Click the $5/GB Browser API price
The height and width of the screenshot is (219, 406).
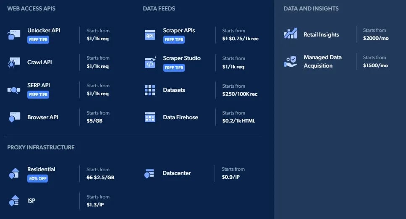click(x=94, y=121)
